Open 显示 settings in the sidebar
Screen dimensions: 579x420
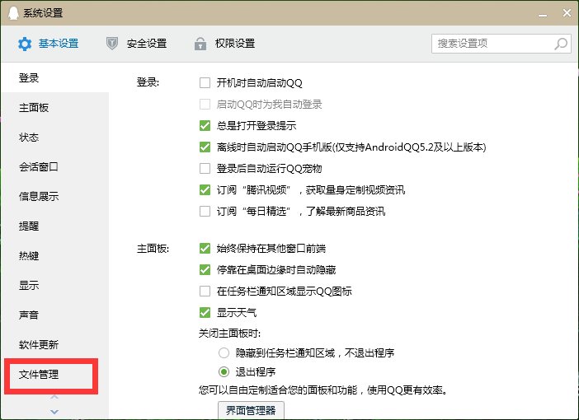(54, 285)
